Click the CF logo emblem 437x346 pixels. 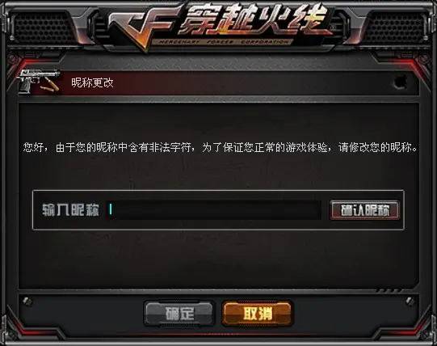click(142, 28)
